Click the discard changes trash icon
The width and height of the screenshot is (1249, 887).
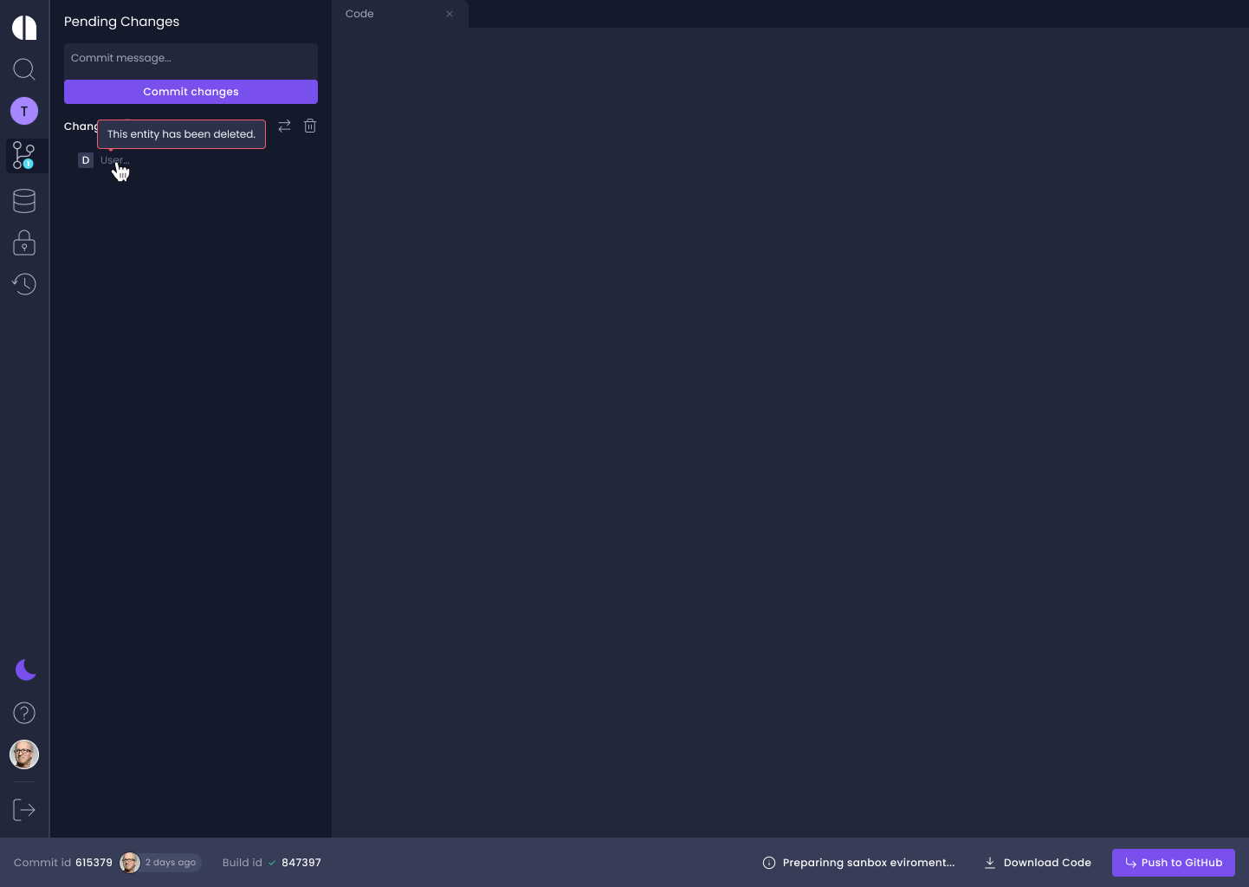click(x=310, y=126)
